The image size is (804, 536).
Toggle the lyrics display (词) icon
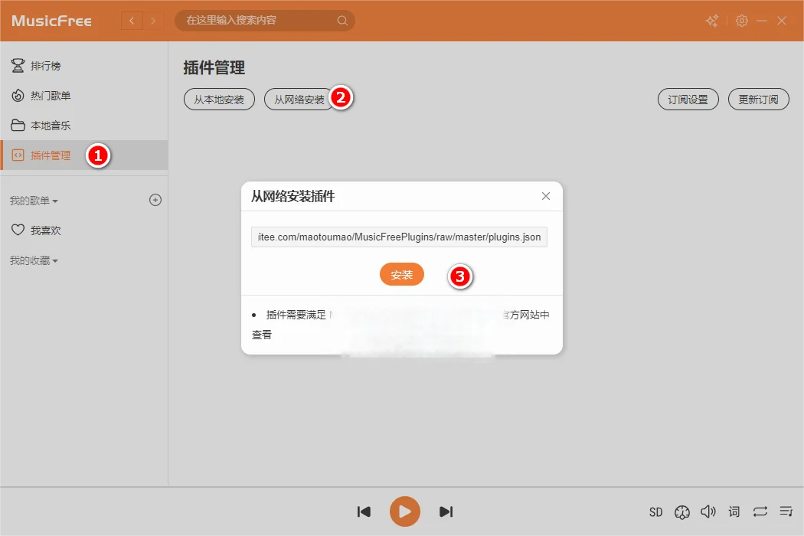pos(734,512)
